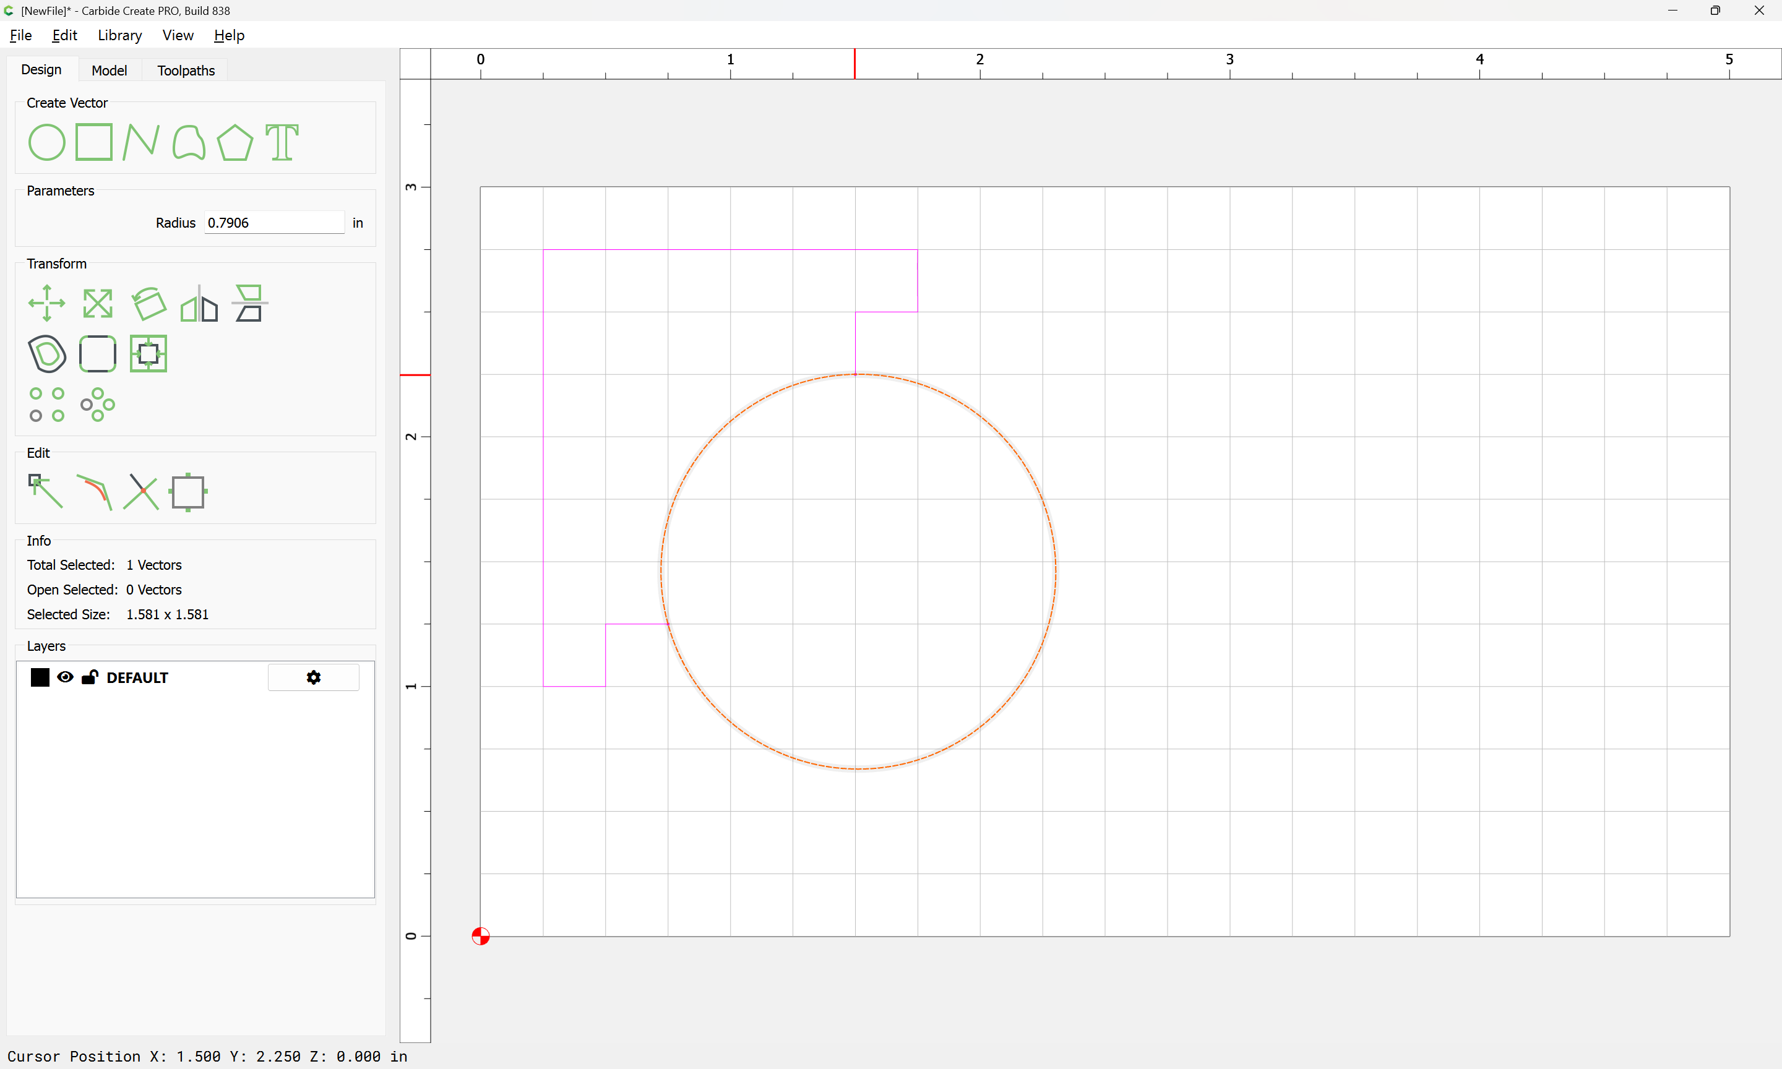The width and height of the screenshot is (1782, 1069).
Task: Select the Circle creation tool
Action: coord(47,142)
